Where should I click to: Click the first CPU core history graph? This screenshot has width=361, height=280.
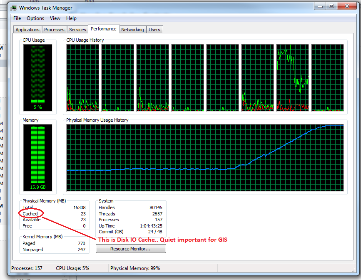(x=83, y=77)
